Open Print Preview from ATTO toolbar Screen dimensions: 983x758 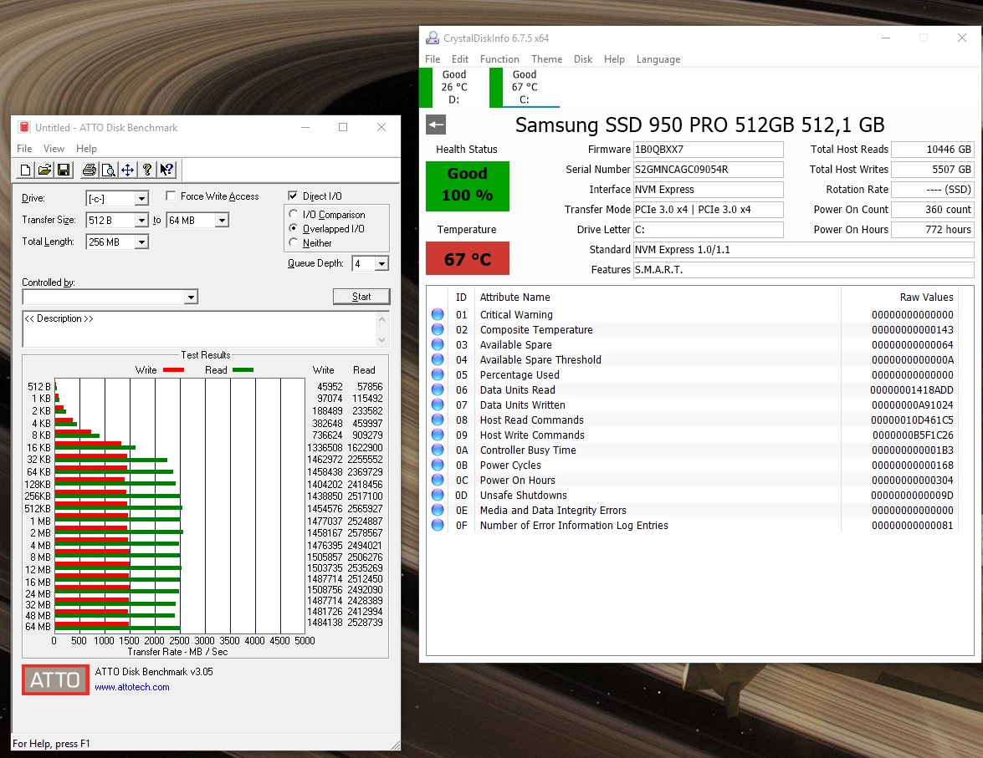(x=109, y=170)
